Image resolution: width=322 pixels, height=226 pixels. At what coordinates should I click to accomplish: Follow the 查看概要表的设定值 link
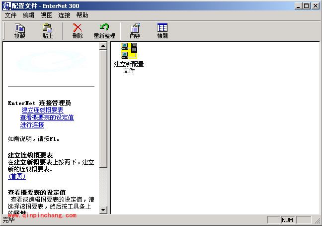pyautogui.click(x=47, y=117)
